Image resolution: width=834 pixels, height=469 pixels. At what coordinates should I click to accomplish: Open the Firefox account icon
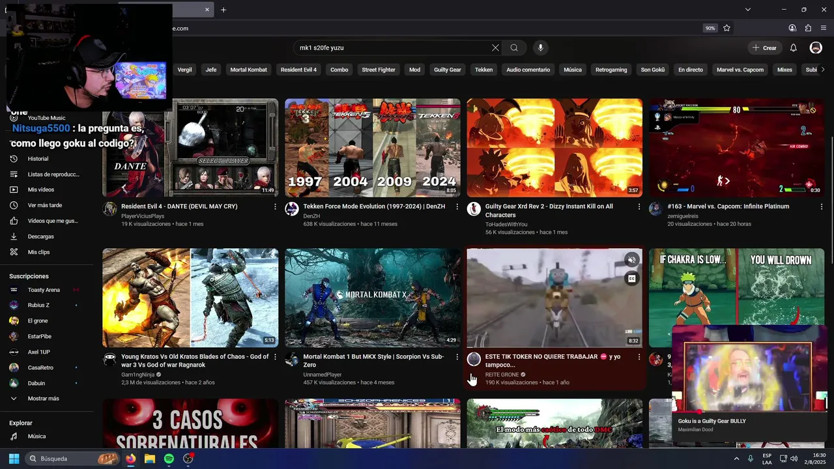coord(792,28)
